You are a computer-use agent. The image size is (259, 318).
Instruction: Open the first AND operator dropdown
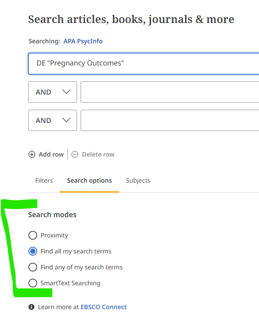click(53, 92)
